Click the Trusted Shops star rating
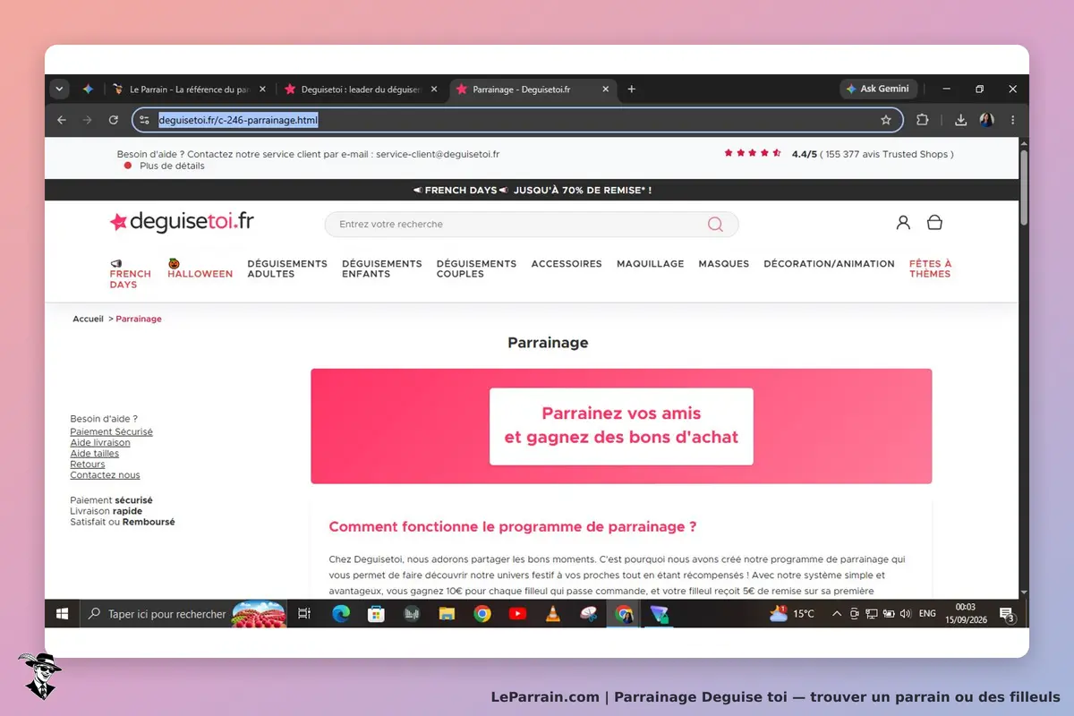This screenshot has width=1074, height=716. [x=753, y=153]
